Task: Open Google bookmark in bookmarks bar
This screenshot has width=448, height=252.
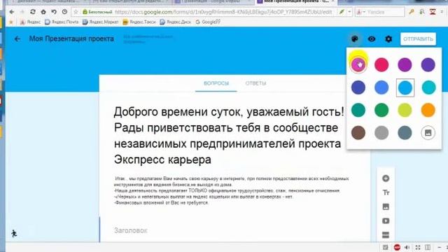Action: point(208,22)
